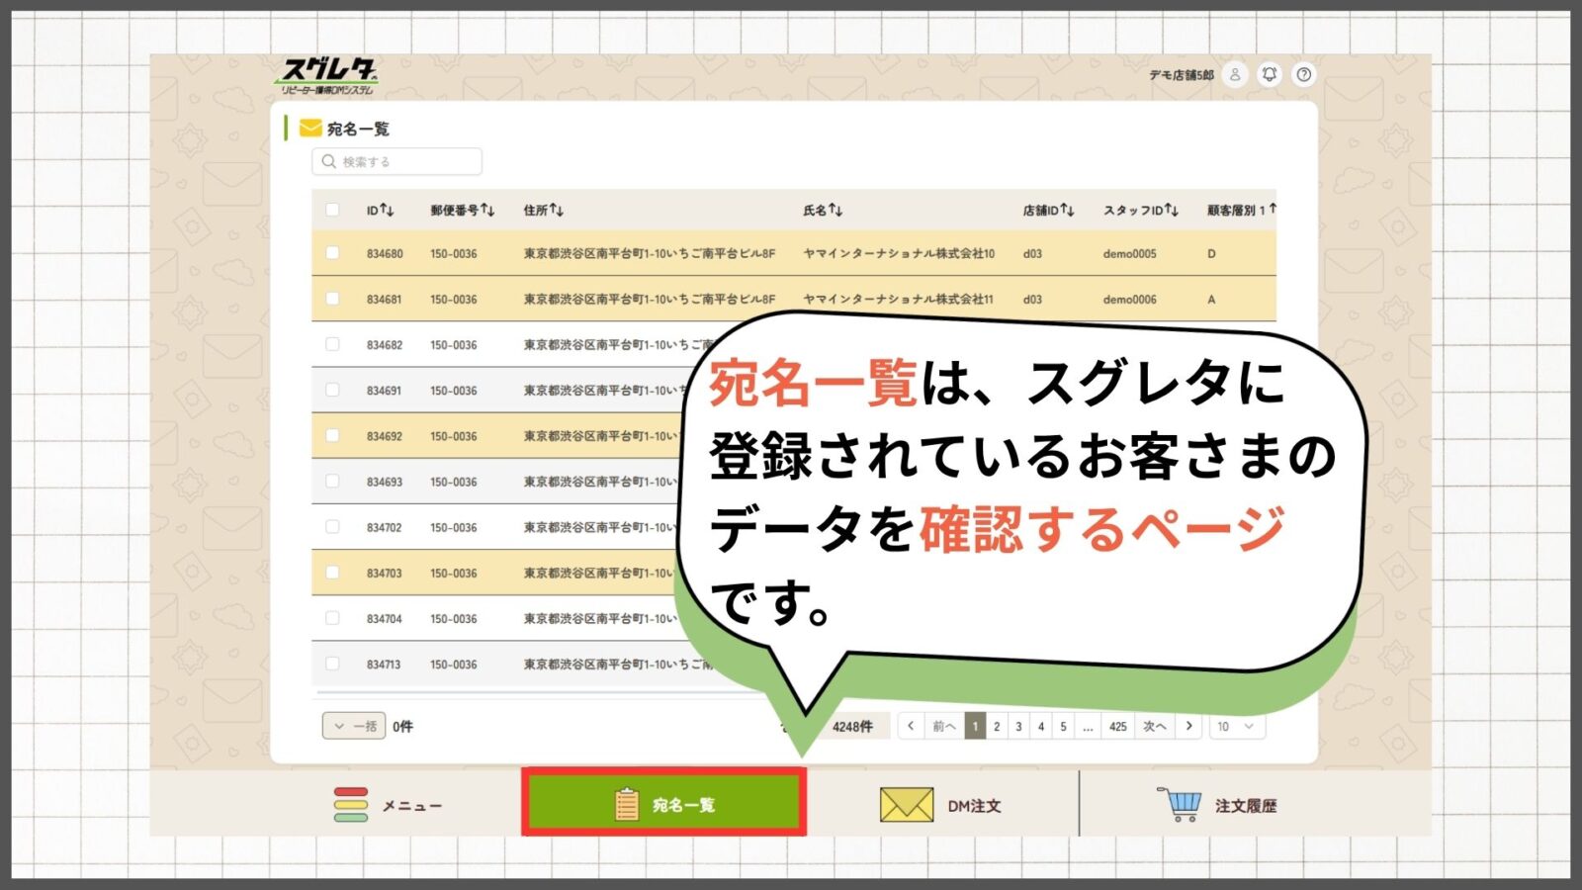1582x890 pixels.
Task: Check the box for row 834680
Action: (x=332, y=253)
